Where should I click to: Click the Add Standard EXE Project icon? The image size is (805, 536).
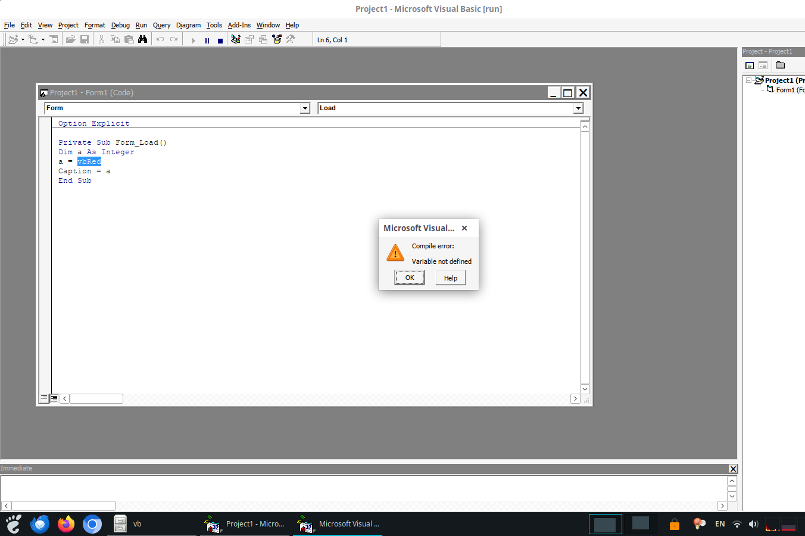coord(13,39)
